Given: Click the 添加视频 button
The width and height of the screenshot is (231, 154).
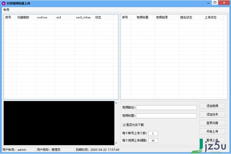Looking at the screenshot, I should pos(212,106).
